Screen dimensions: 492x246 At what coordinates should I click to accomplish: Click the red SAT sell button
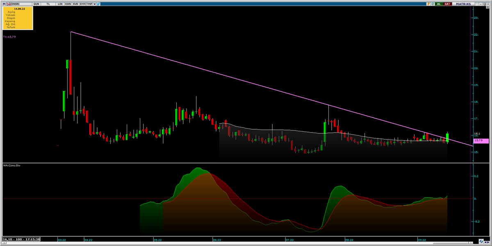(447, 4)
